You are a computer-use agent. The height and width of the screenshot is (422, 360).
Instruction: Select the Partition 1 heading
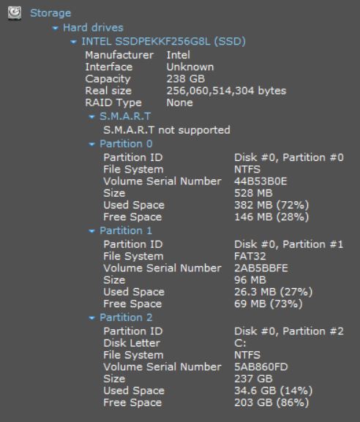point(126,230)
